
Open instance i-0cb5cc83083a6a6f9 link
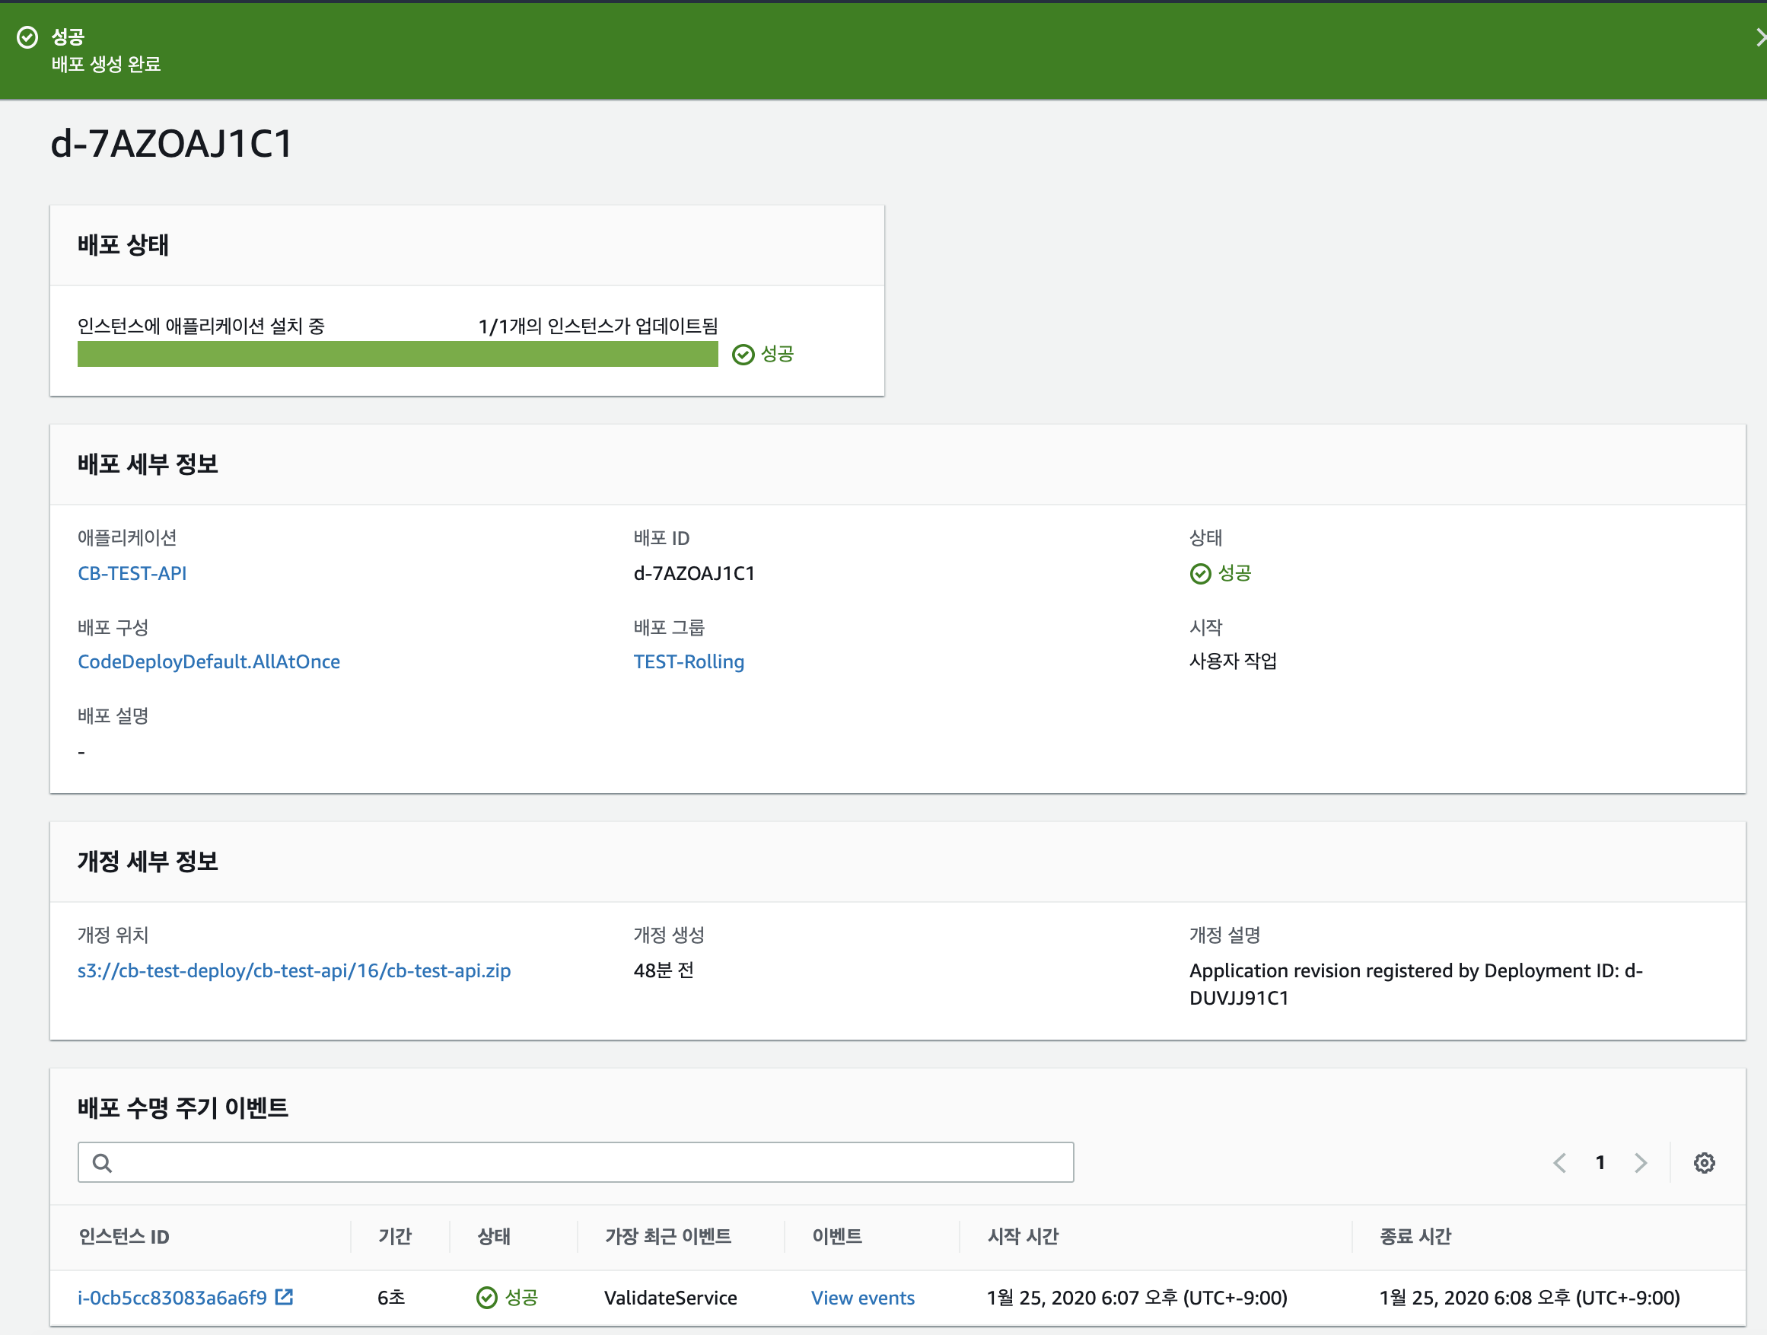[172, 1298]
